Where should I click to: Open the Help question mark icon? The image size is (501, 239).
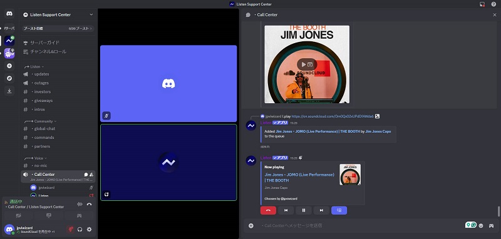tap(493, 4)
